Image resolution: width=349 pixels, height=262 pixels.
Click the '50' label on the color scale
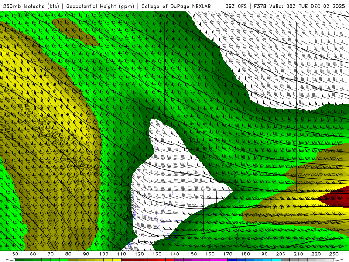coord(15,254)
